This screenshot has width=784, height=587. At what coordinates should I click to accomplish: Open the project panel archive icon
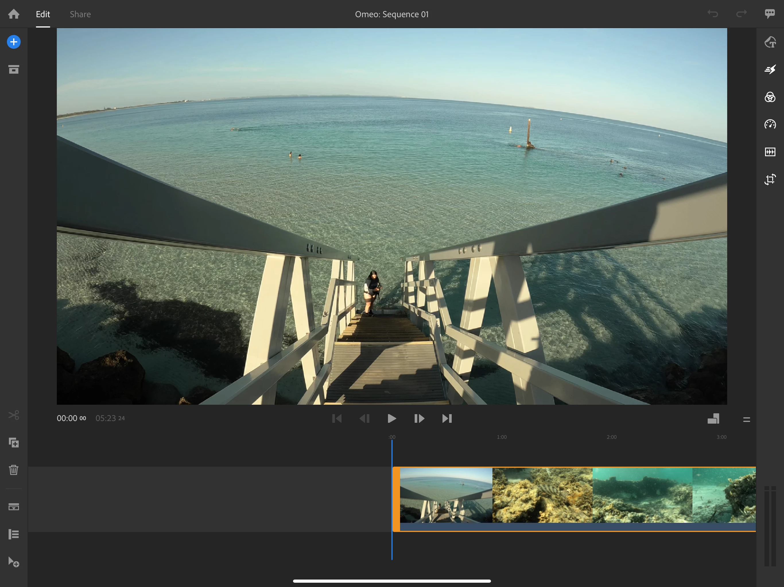click(13, 69)
